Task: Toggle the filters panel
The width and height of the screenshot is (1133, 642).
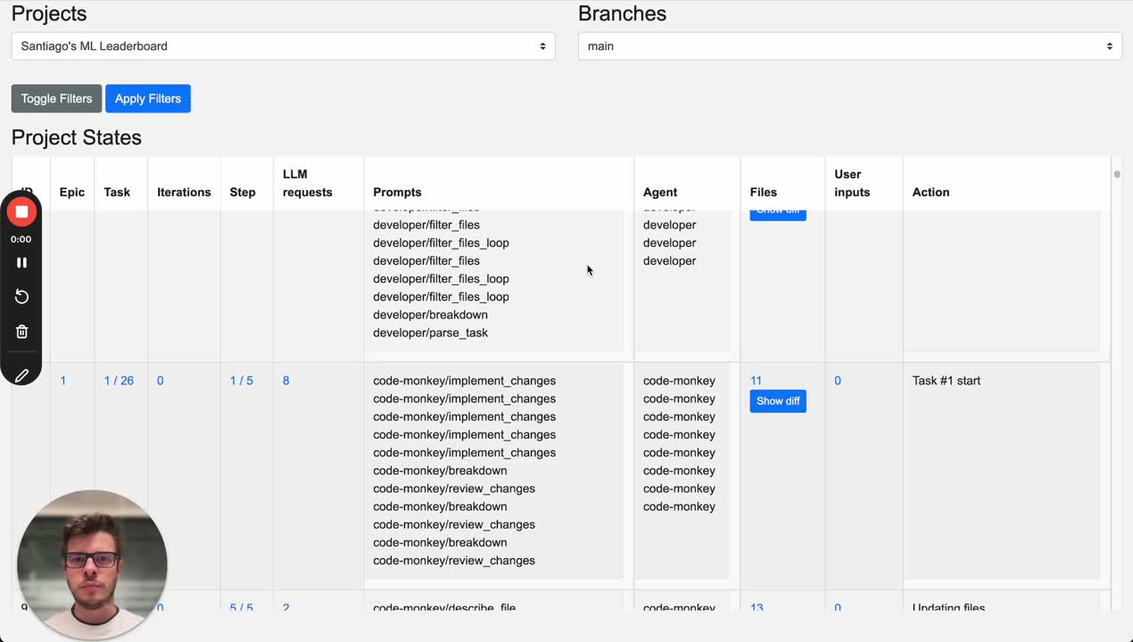Action: tap(56, 98)
